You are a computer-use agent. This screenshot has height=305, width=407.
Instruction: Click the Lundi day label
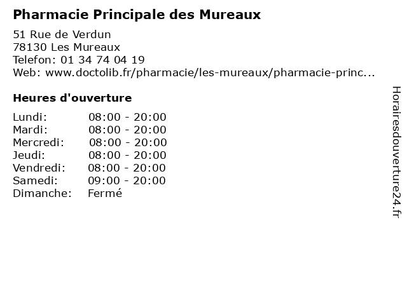coord(30,117)
